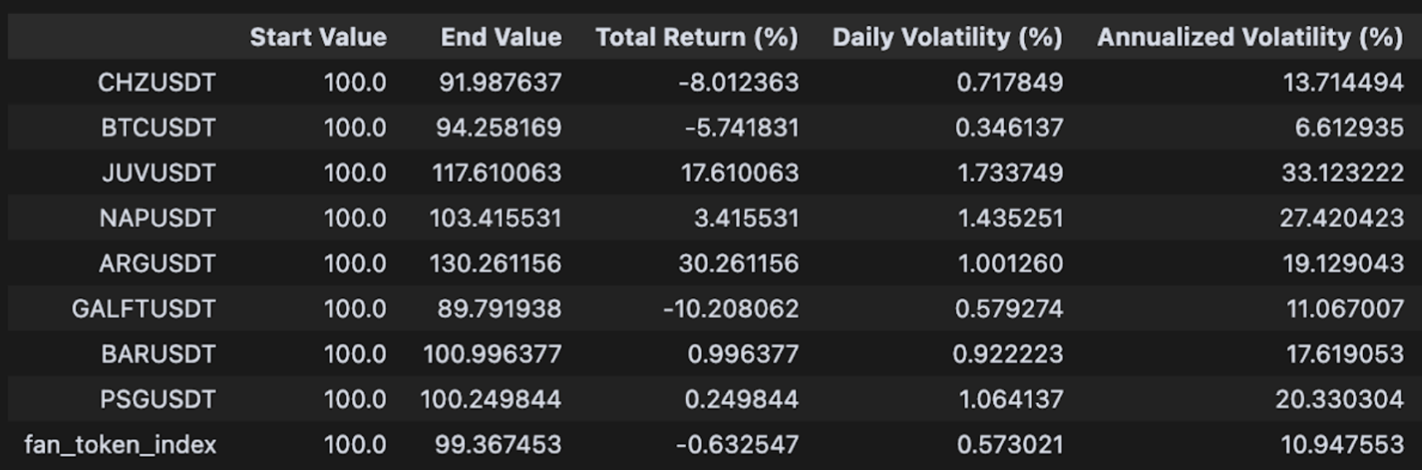Select the JUVUSDT row label
1422x470 pixels.
pos(159,173)
